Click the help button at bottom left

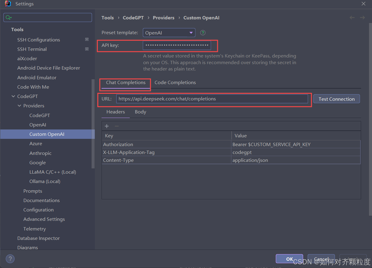point(10,259)
